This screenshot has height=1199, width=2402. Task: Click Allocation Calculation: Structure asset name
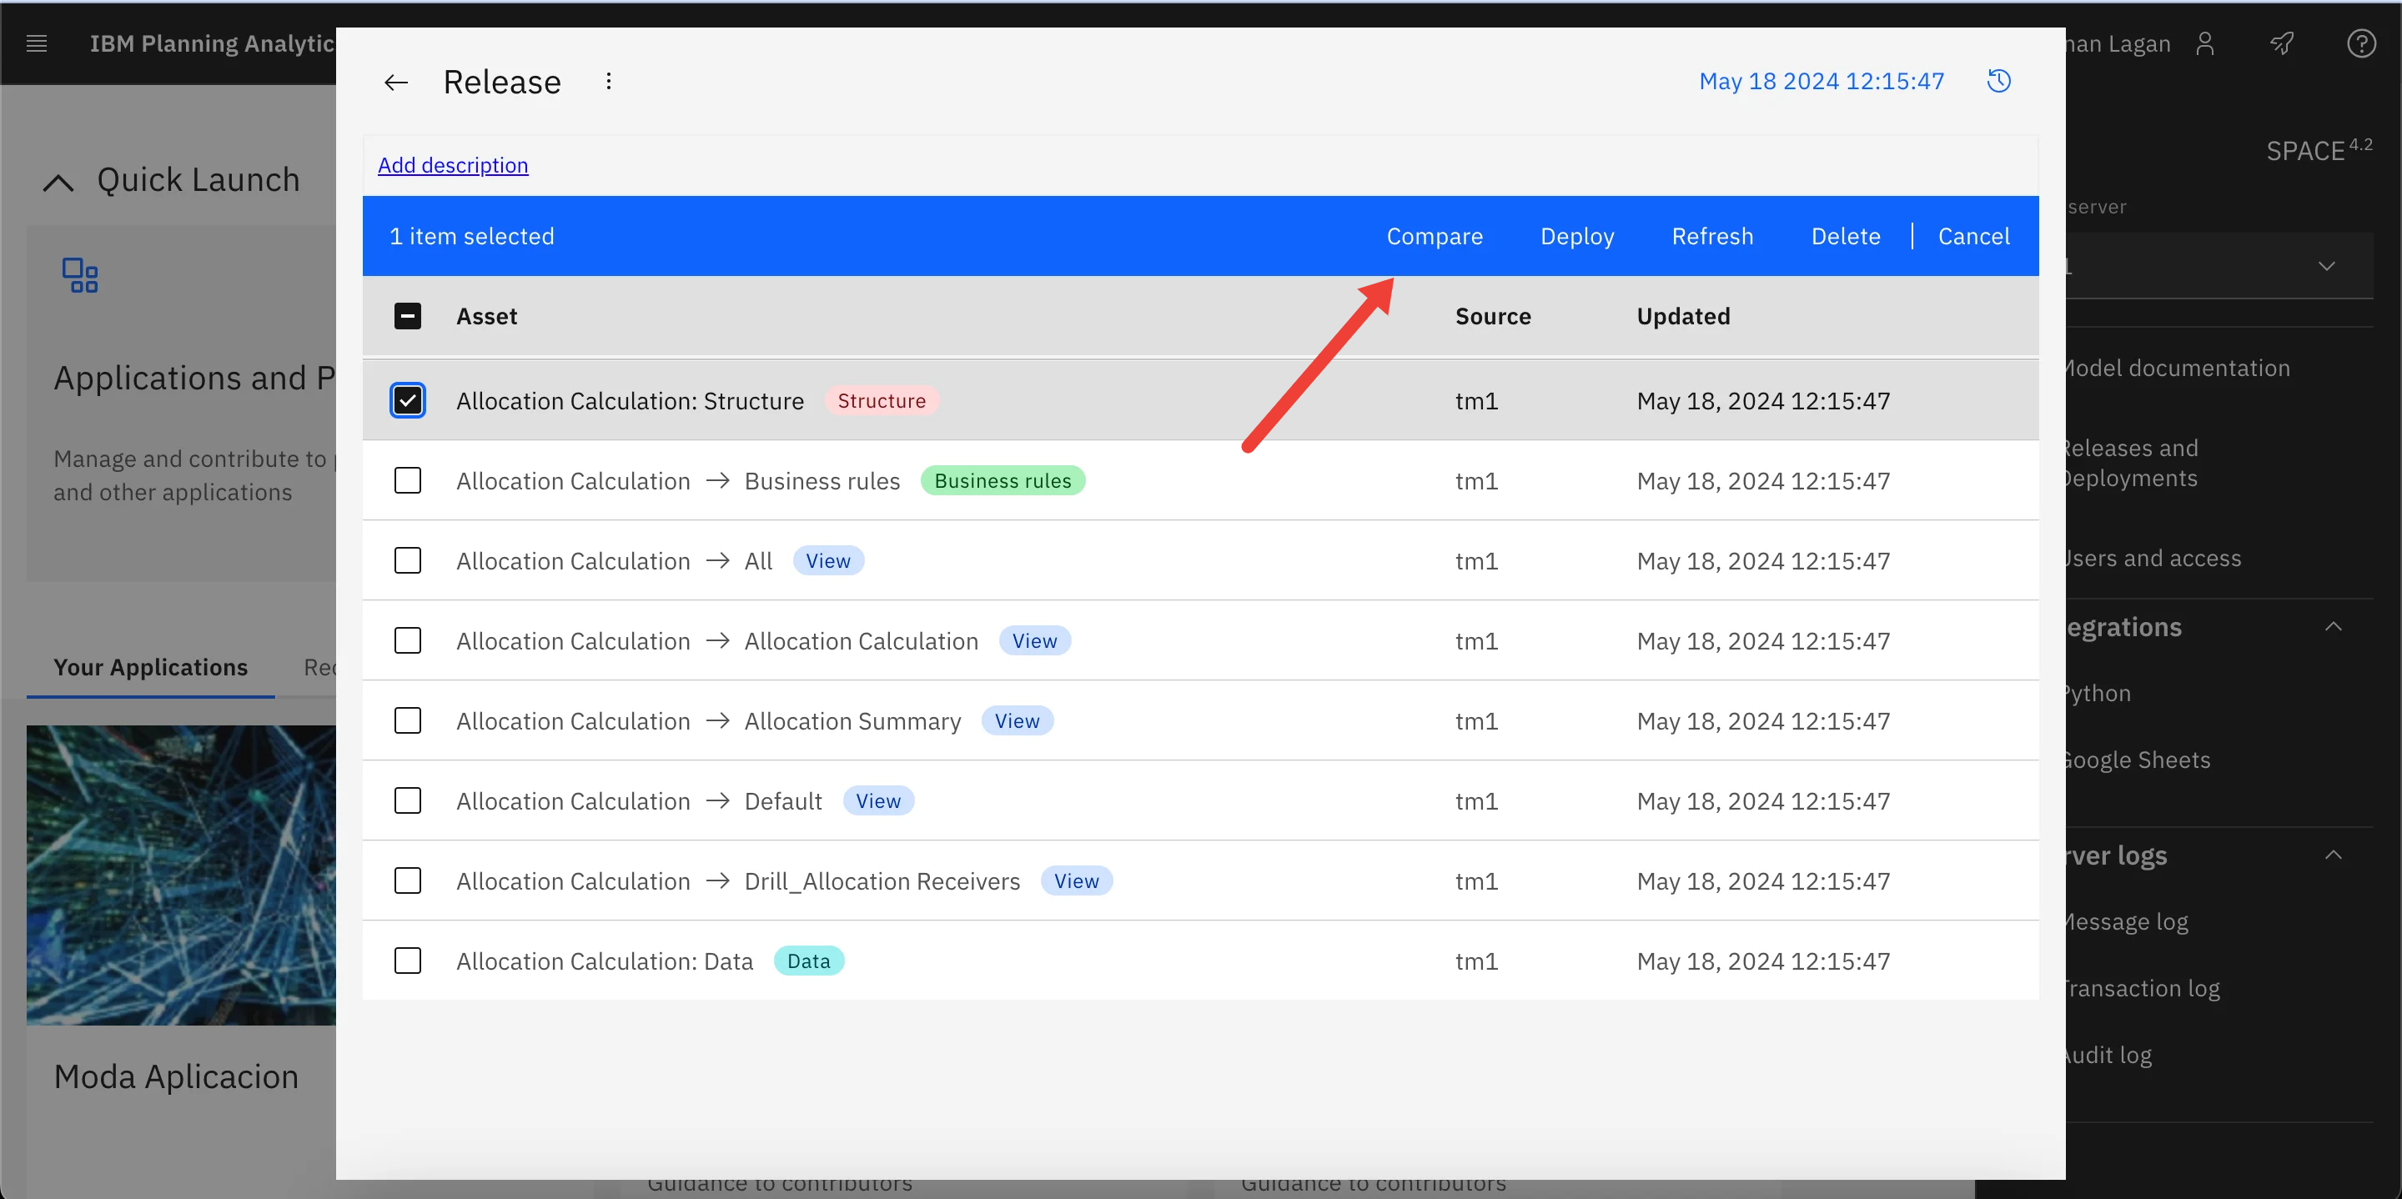pos(630,400)
